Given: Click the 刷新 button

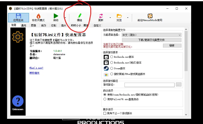Looking at the screenshot, I should point(172,46).
